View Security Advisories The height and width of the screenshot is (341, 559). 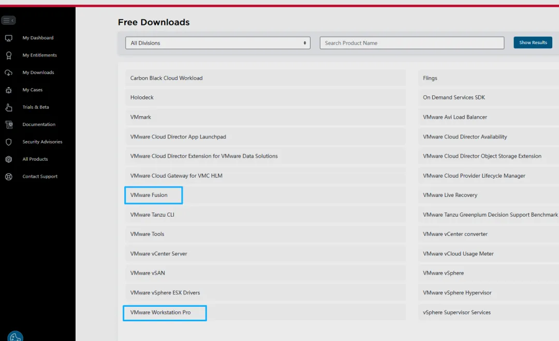(x=42, y=142)
